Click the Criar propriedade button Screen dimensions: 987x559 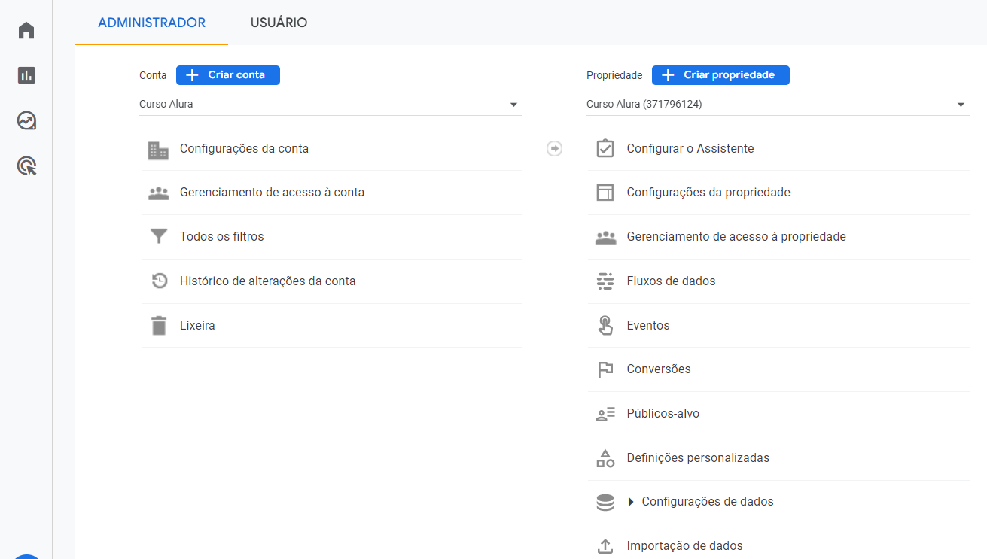tap(720, 75)
